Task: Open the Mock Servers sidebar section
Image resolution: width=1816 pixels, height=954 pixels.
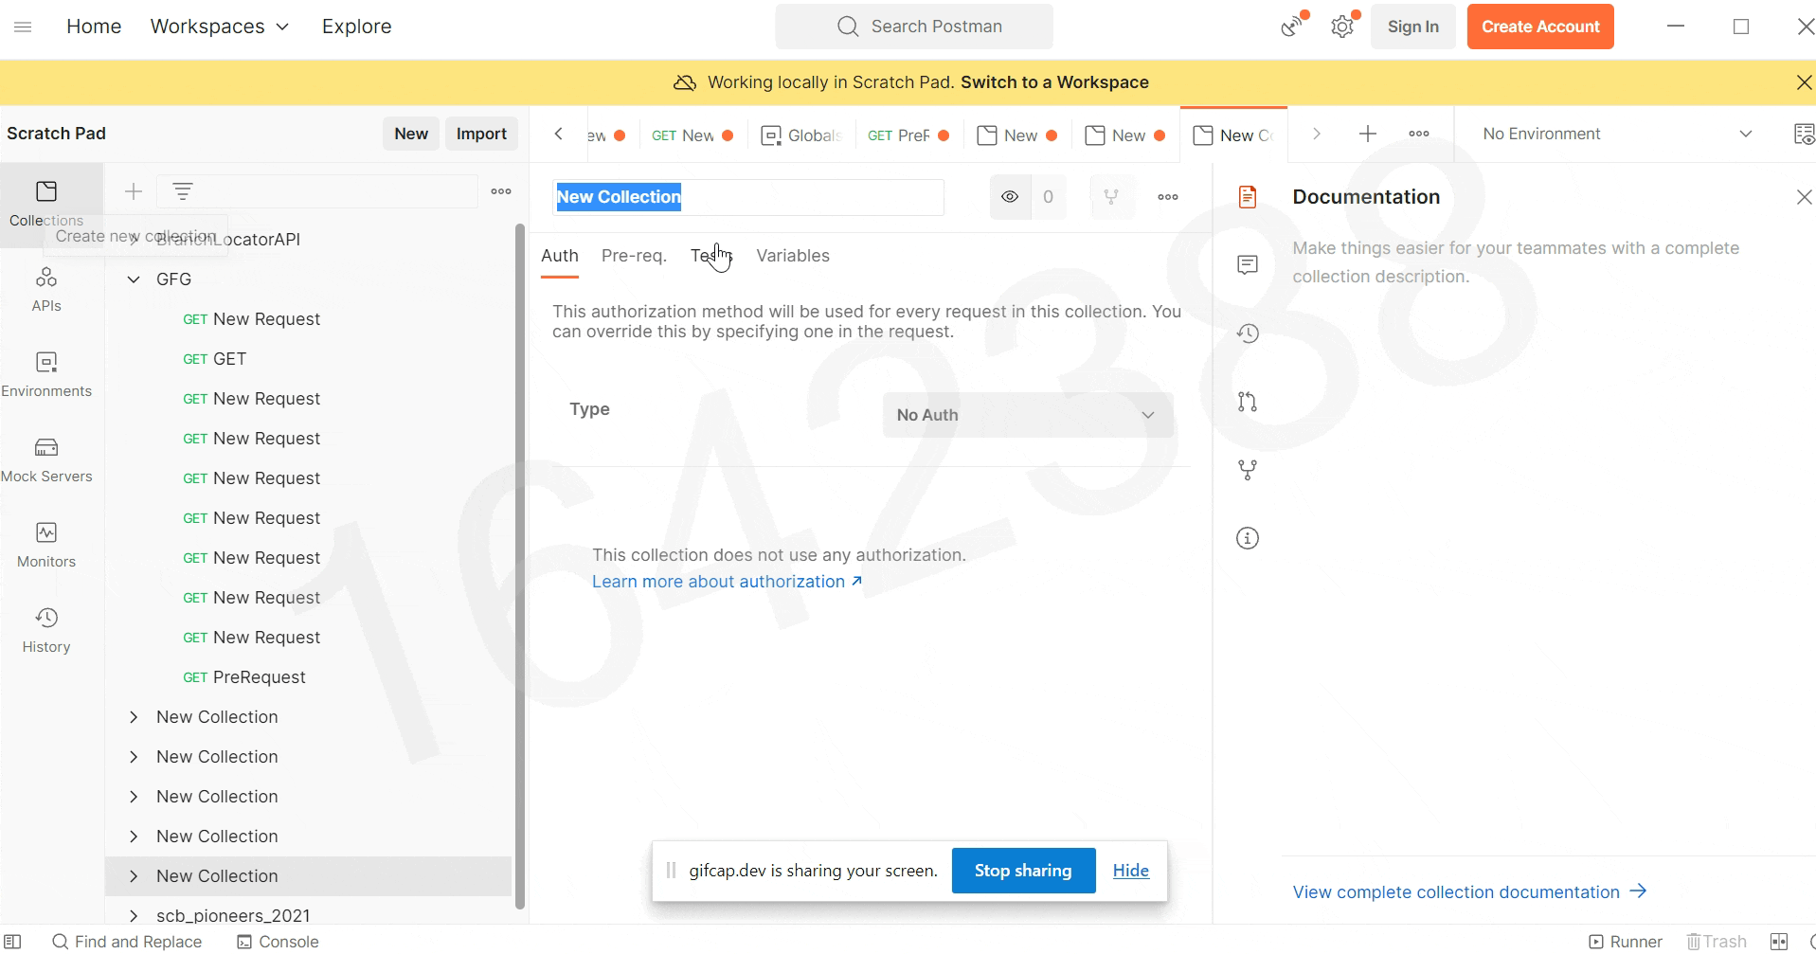Action: (46, 459)
